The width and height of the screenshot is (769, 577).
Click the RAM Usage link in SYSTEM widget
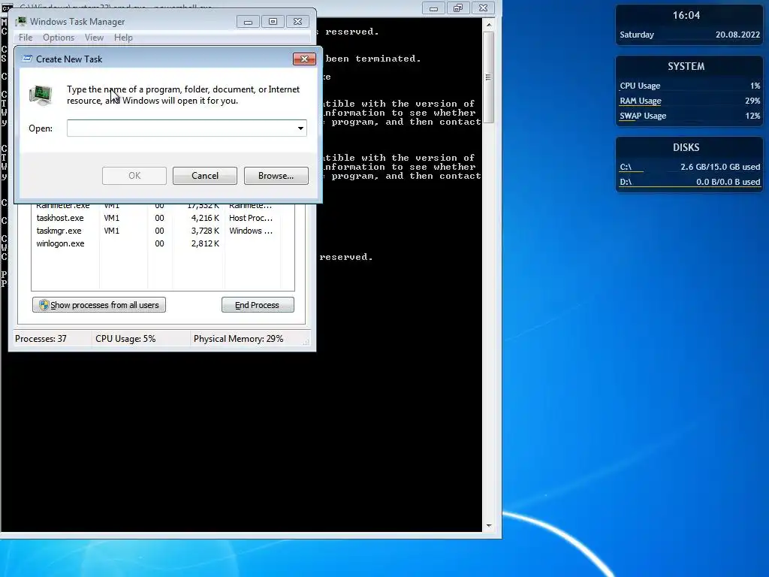641,101
